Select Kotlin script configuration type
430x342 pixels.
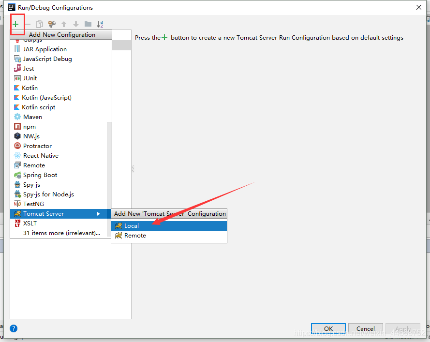click(61, 107)
